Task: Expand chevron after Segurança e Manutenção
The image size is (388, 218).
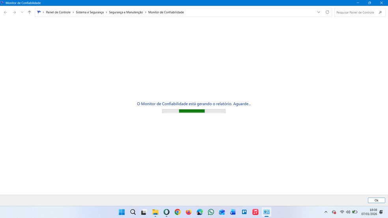Action: pyautogui.click(x=145, y=12)
